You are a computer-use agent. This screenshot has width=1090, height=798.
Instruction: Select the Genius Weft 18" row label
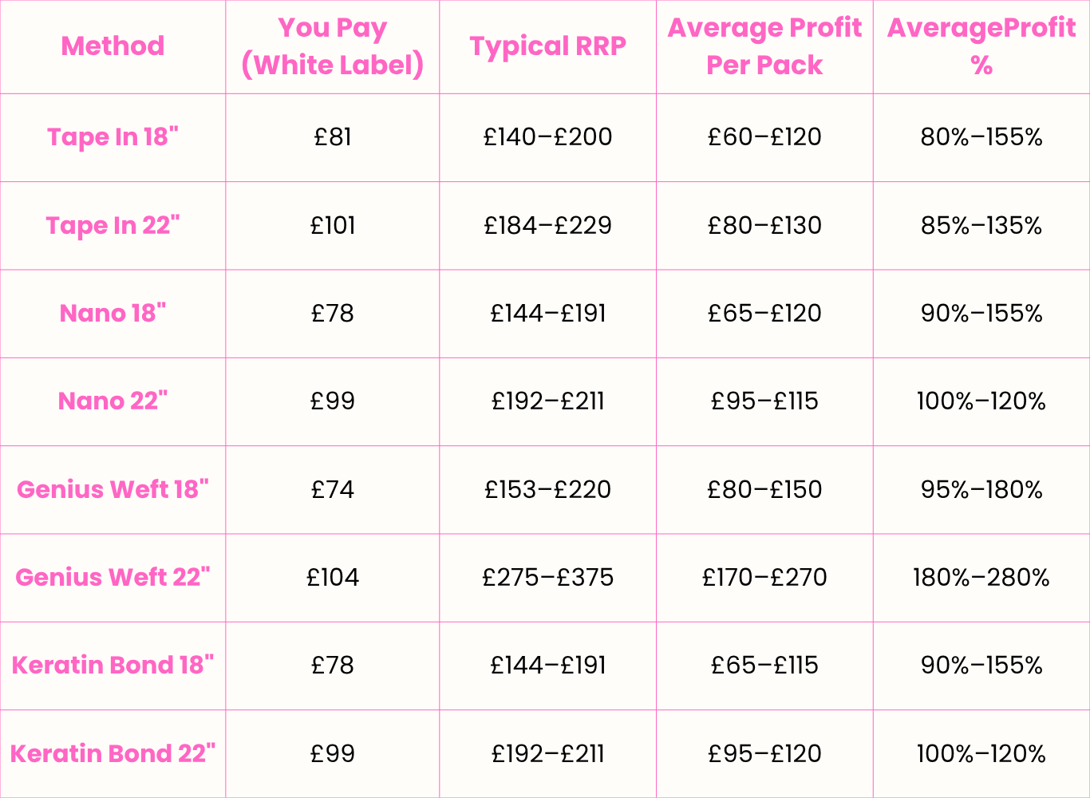(x=113, y=489)
